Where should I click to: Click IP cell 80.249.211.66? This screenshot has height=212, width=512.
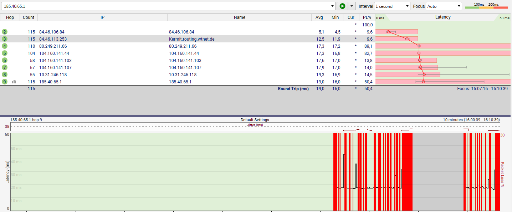click(53, 46)
